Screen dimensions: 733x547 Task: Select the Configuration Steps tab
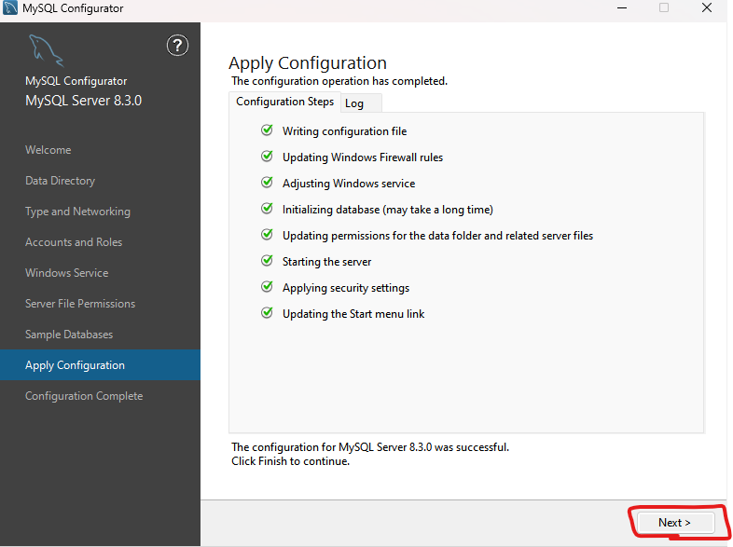(284, 102)
